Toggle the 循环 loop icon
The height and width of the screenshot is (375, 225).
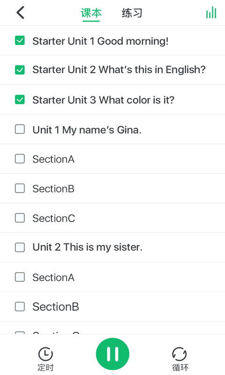pos(180,354)
